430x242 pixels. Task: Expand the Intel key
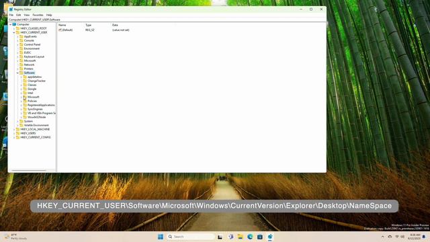point(21,93)
